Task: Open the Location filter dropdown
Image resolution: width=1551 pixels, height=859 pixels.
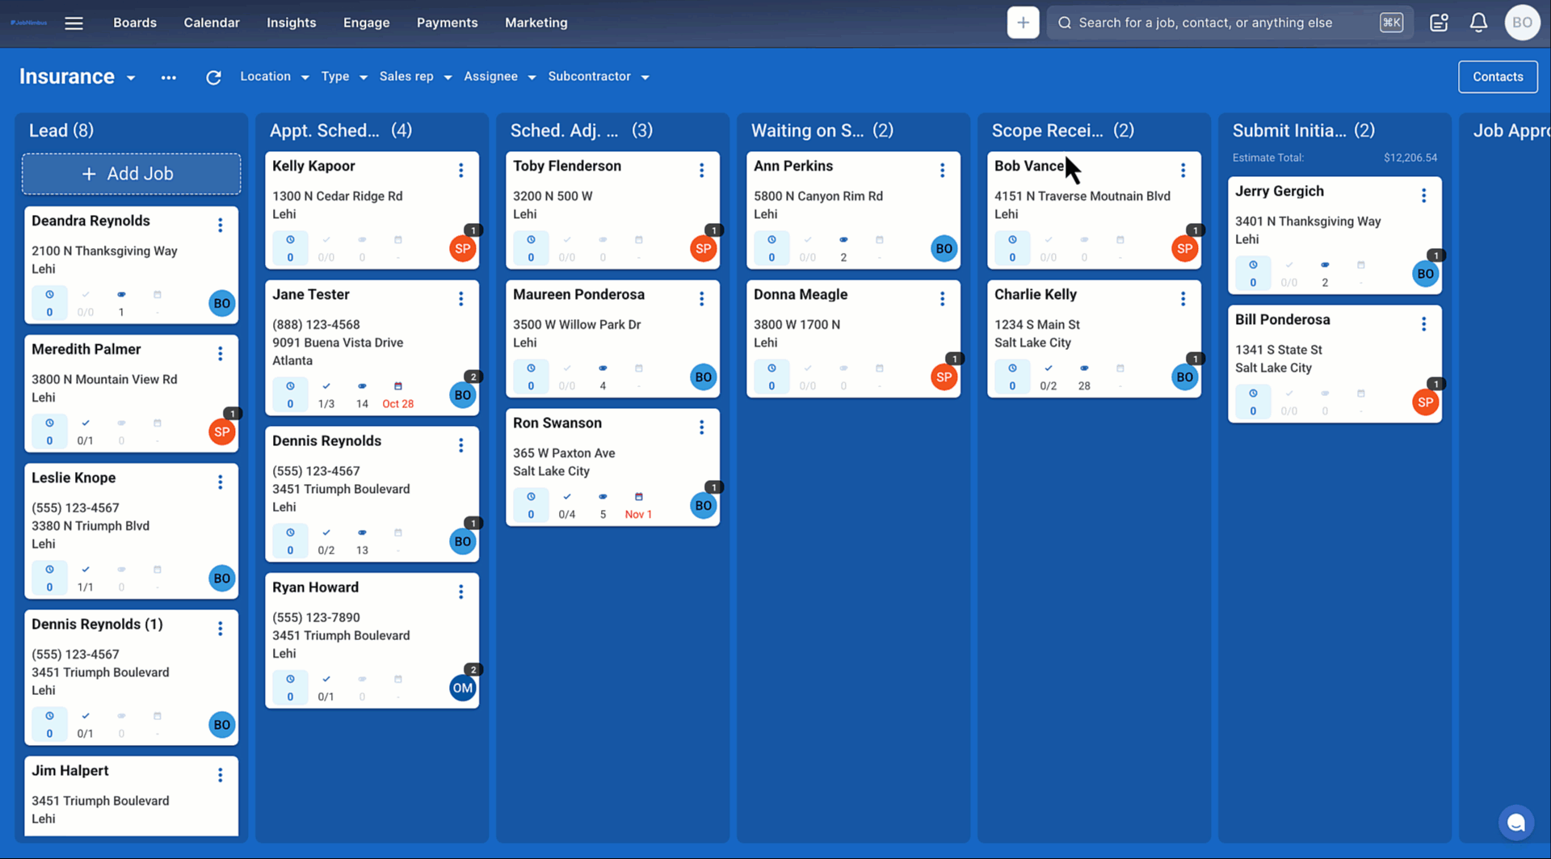Action: pos(274,77)
